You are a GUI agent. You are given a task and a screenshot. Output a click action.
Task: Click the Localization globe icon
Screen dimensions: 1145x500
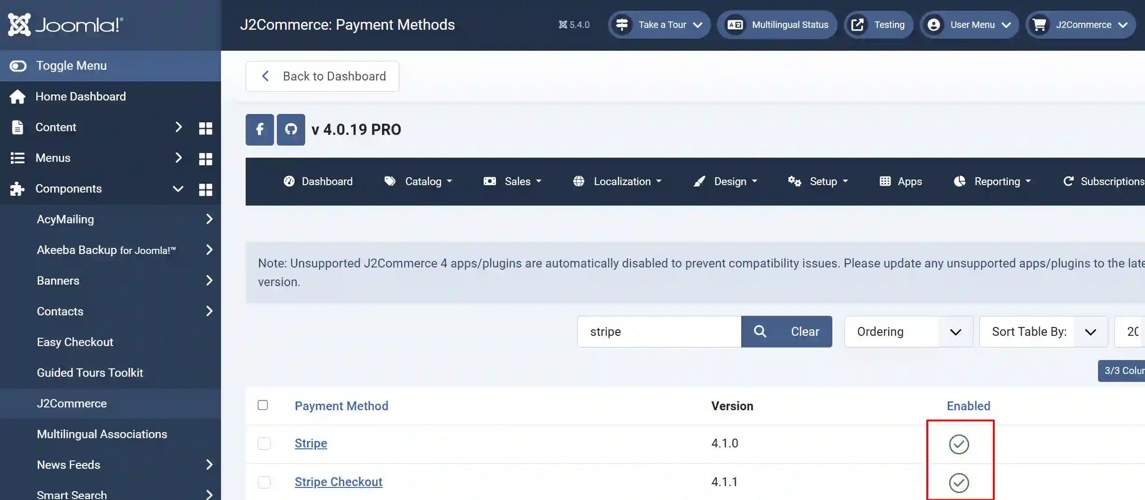click(x=578, y=181)
